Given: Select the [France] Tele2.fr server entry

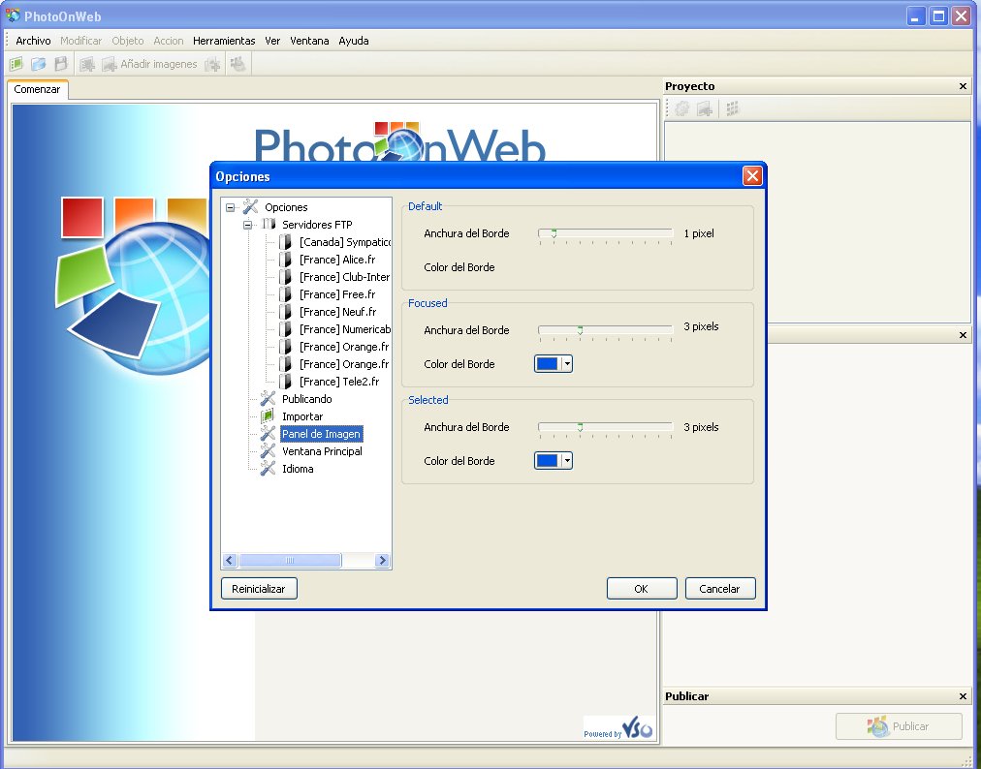Looking at the screenshot, I should point(339,382).
